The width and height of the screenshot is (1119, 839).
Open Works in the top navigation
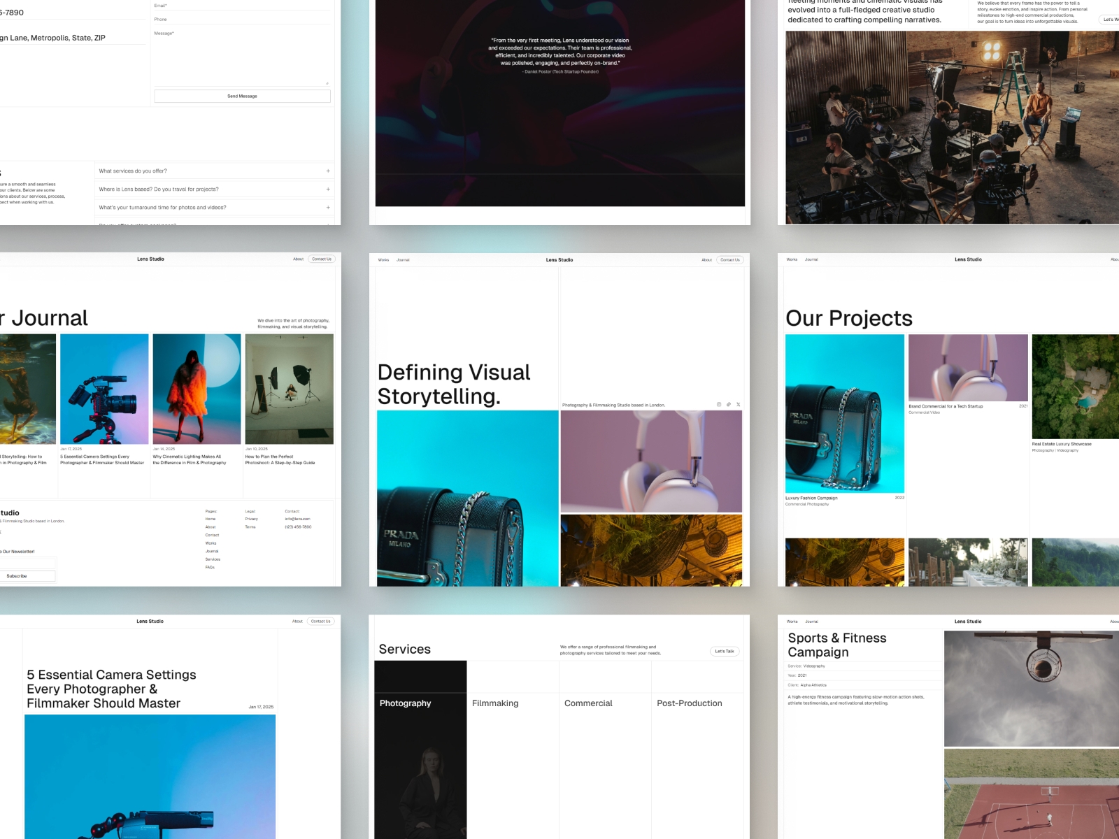(383, 259)
